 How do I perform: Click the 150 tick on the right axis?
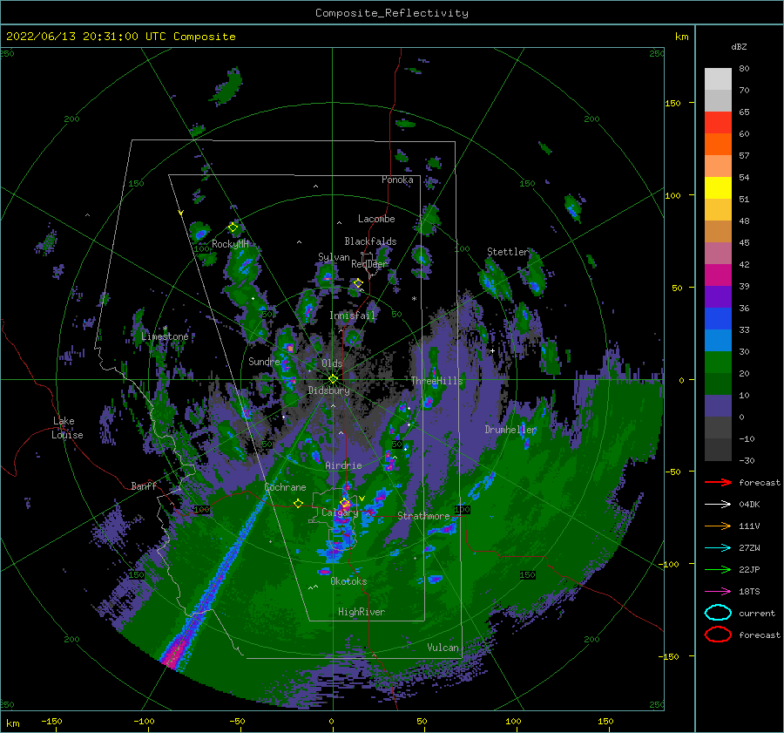[672, 103]
